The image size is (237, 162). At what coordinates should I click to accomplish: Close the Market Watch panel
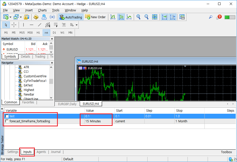click(52, 39)
